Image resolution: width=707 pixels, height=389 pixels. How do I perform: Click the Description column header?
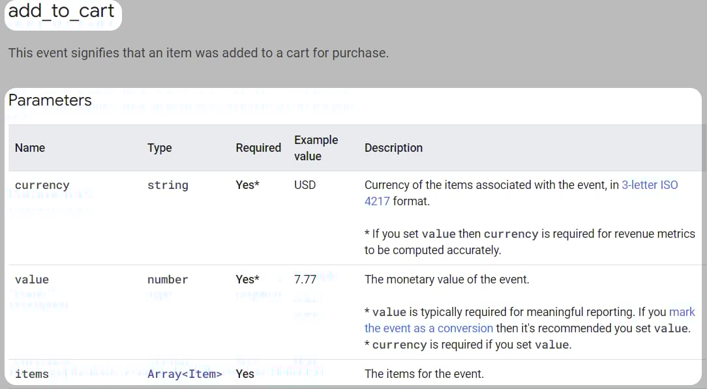[393, 148]
